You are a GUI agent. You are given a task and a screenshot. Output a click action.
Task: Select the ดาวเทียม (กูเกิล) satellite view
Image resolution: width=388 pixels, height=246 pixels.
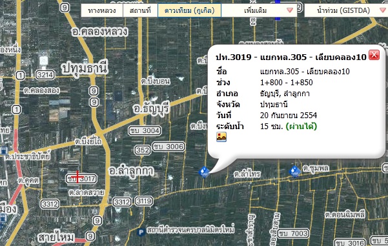[x=189, y=10]
